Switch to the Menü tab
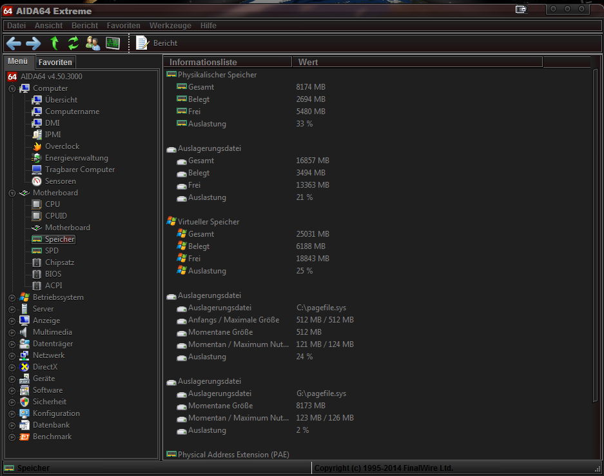604x476 pixels. click(17, 61)
